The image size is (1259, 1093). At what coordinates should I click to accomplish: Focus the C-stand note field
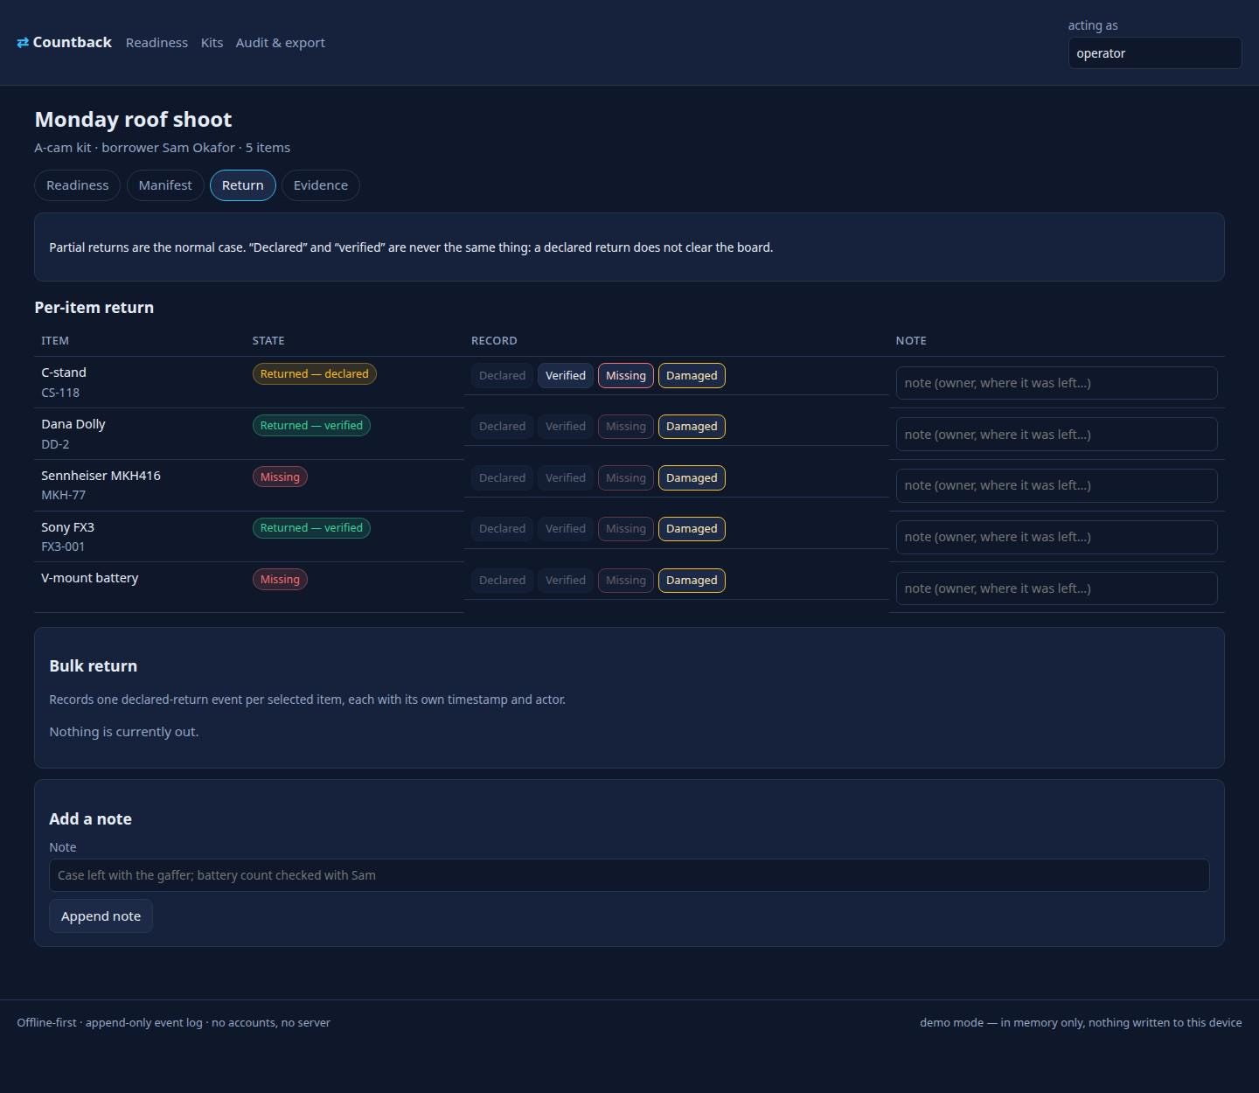1056,383
